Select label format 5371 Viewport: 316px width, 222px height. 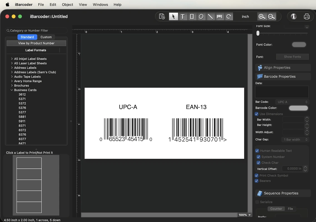tap(22, 99)
